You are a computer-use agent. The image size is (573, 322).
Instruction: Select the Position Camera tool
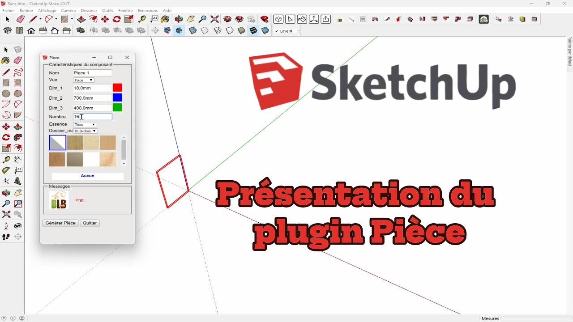pos(6,226)
